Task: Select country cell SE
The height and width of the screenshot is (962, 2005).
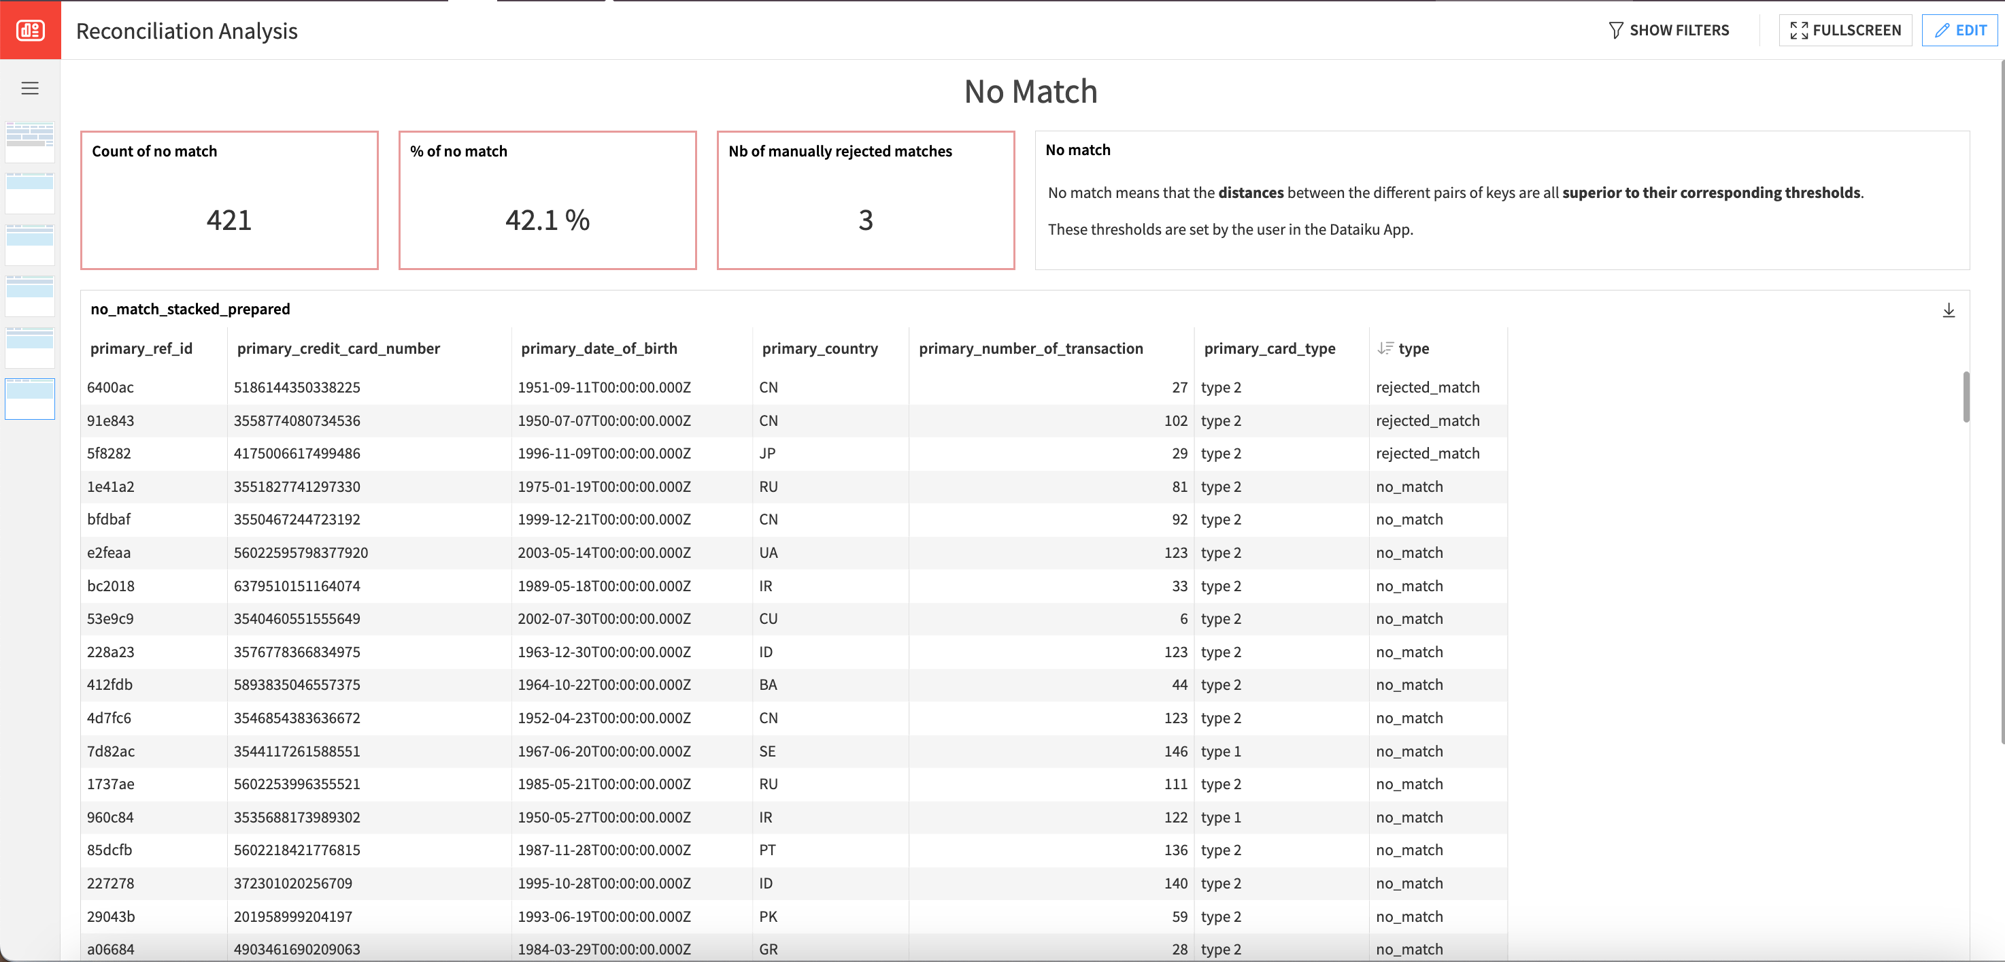Action: 767,751
